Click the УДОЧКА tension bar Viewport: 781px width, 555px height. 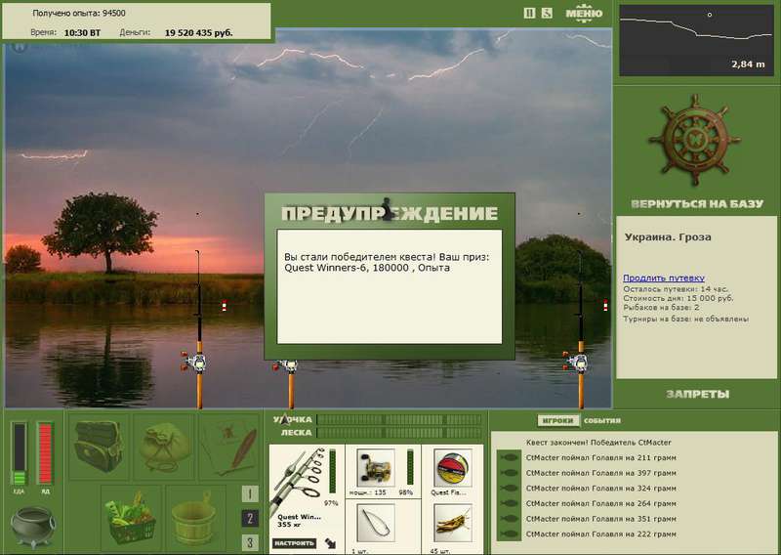point(399,419)
